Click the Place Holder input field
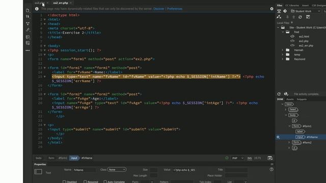Viewport: 326px width, 183px height. tap(236, 175)
